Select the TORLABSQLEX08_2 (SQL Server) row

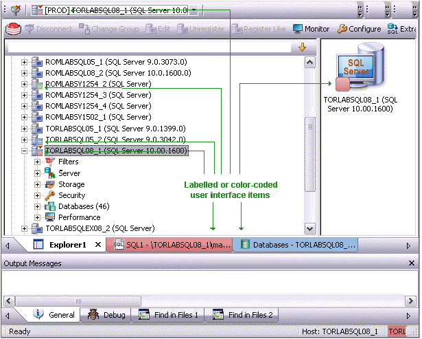tap(100, 228)
